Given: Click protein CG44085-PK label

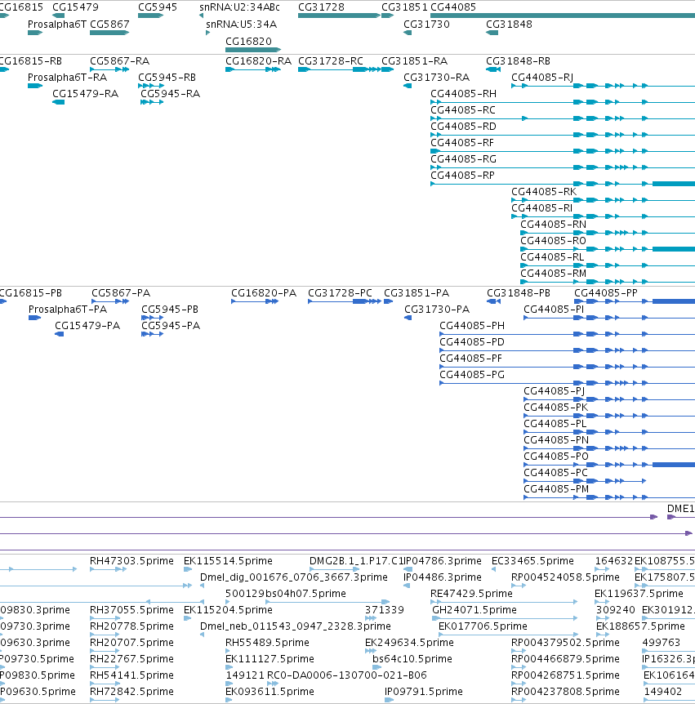Looking at the screenshot, I should 556,408.
